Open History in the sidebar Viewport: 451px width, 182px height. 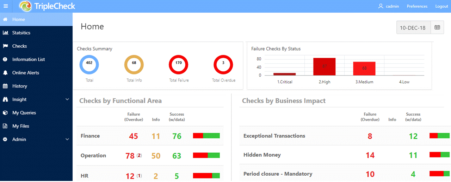click(36, 86)
